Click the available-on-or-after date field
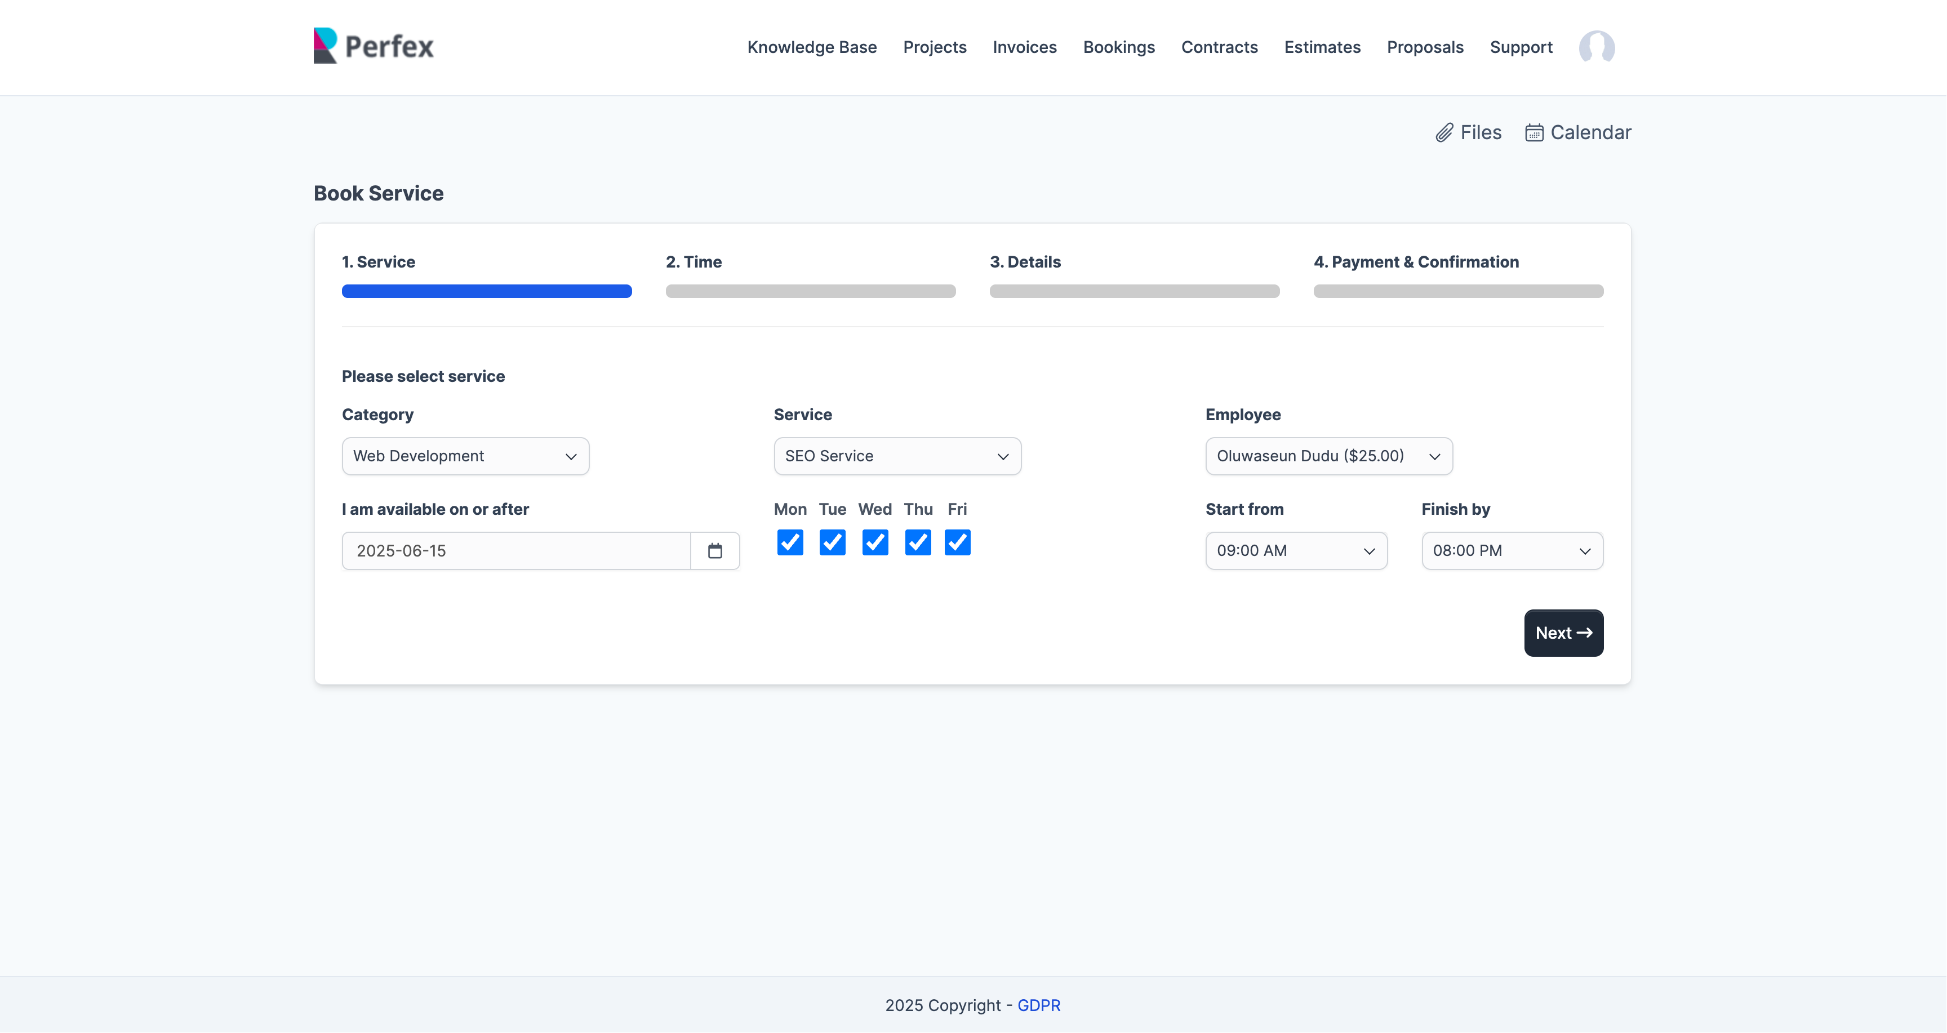This screenshot has height=1033, width=1947. click(x=515, y=551)
